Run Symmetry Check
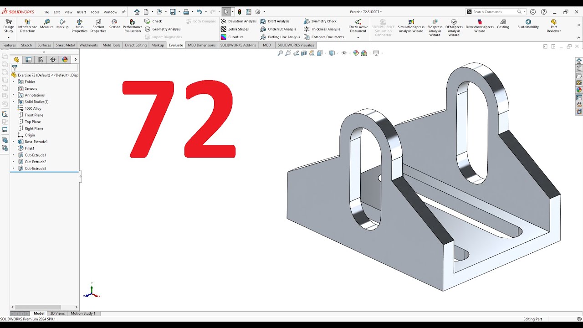 (x=320, y=21)
